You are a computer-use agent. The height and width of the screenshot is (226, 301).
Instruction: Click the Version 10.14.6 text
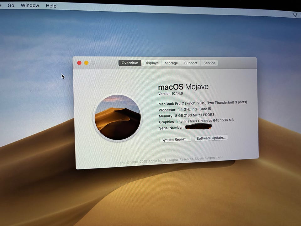[171, 94]
